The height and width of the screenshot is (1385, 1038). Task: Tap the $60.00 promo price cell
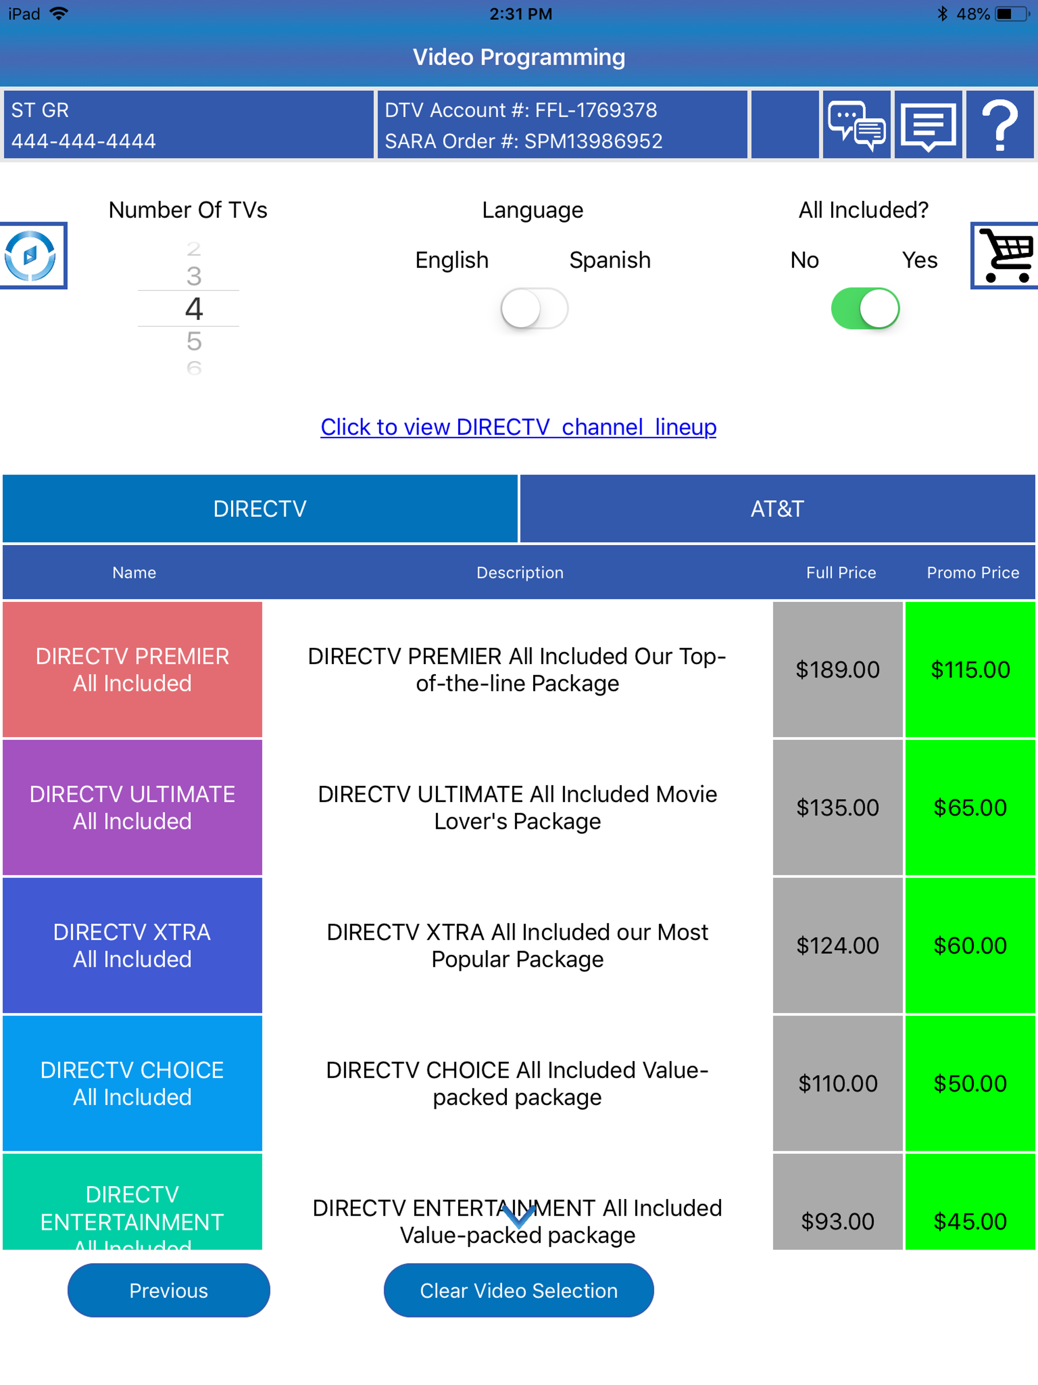(x=970, y=945)
